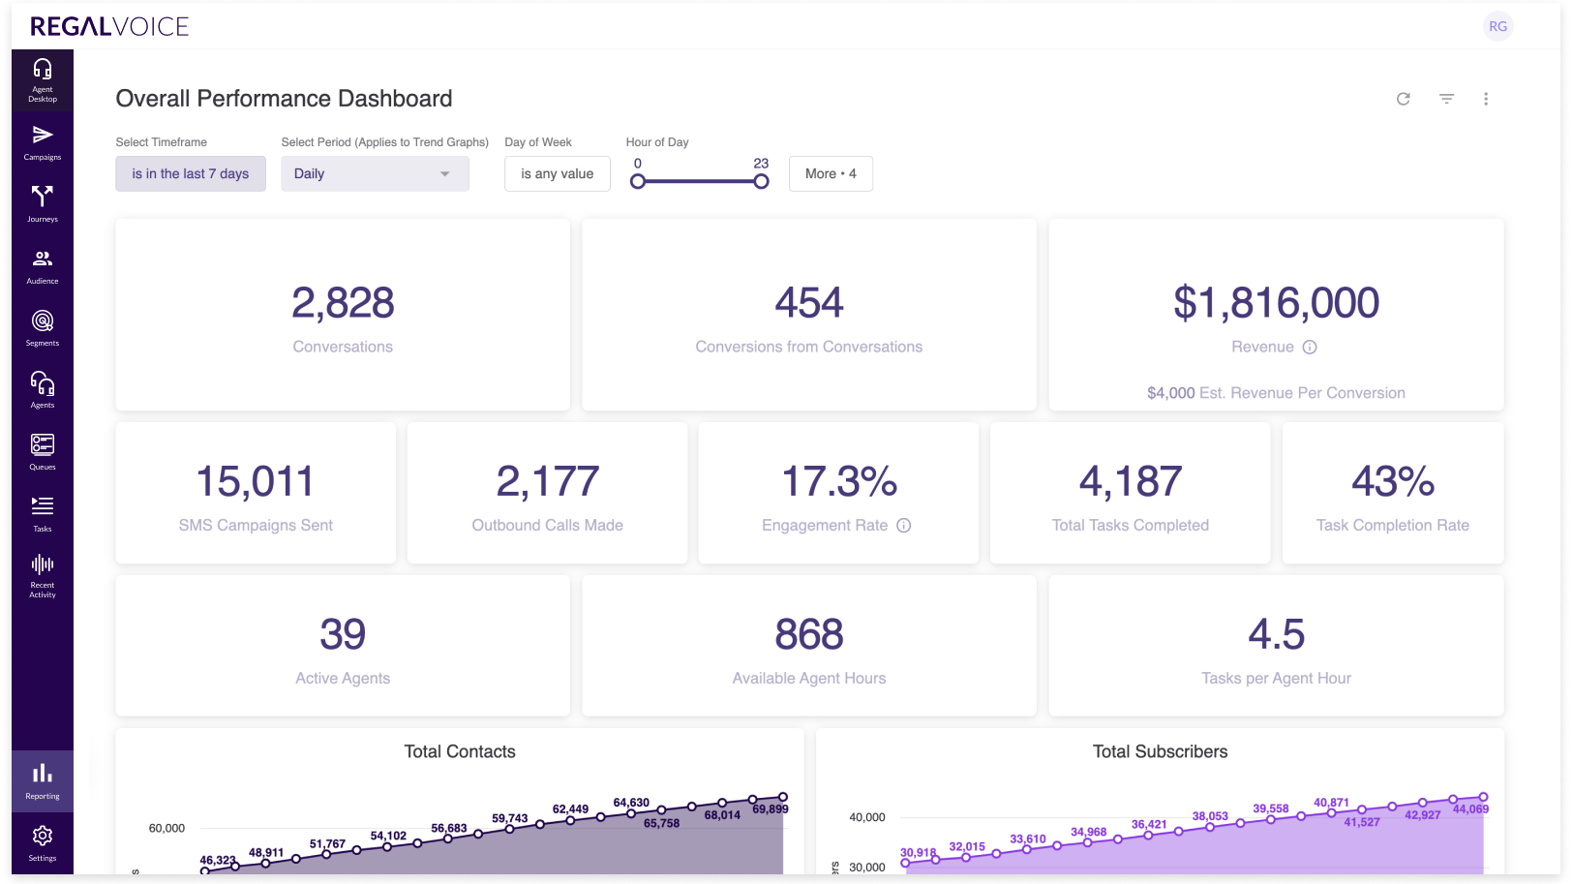Open the Day of Week 'is any value' filter
The image size is (1572, 884).
tap(557, 174)
